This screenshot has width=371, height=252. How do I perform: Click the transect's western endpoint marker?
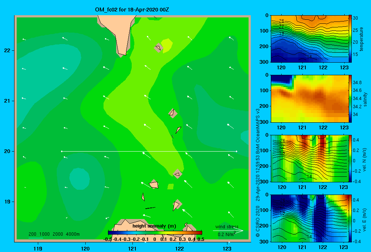coord(62,151)
